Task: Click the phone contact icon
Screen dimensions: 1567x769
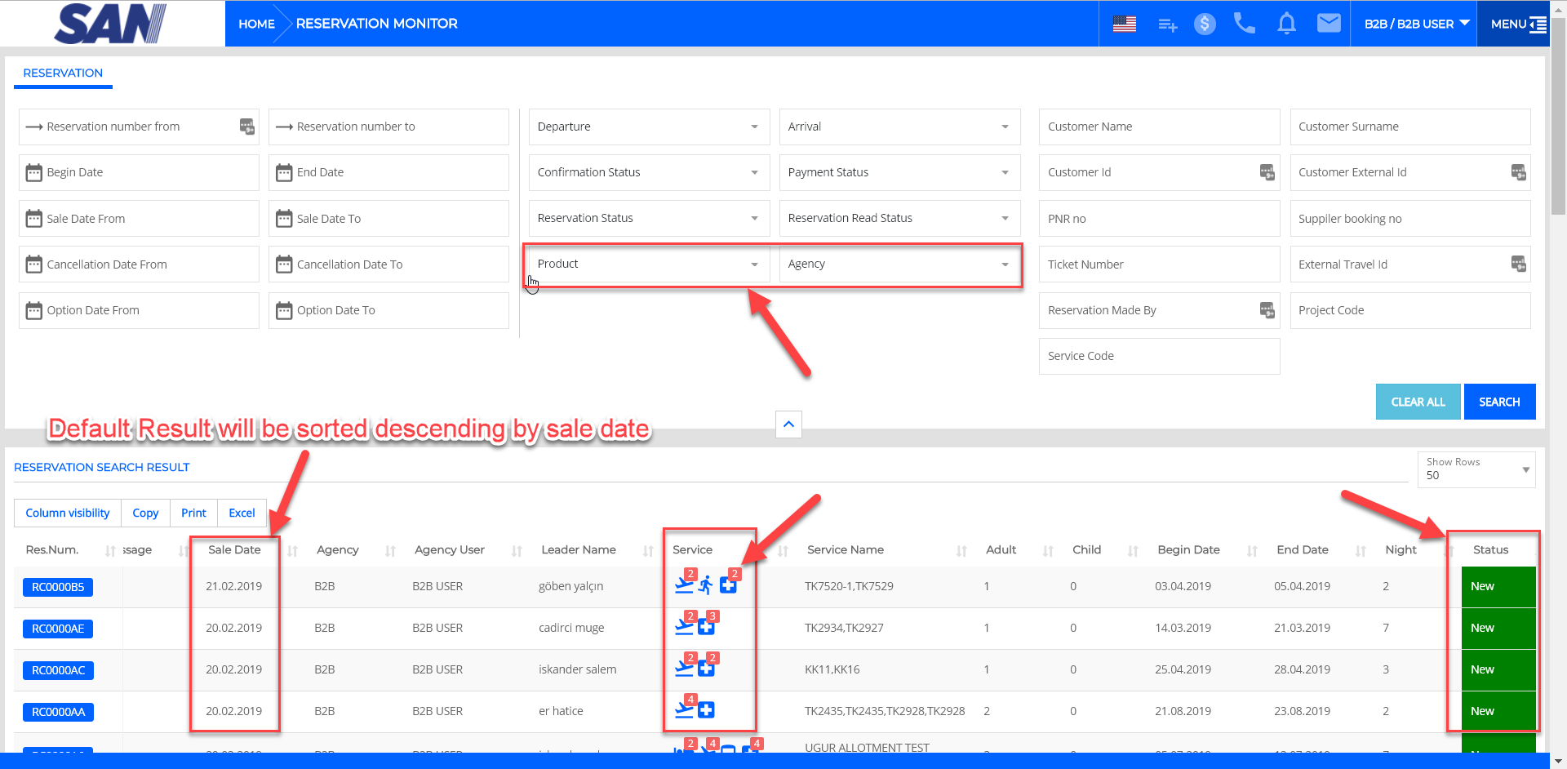Action: pyautogui.click(x=1244, y=23)
